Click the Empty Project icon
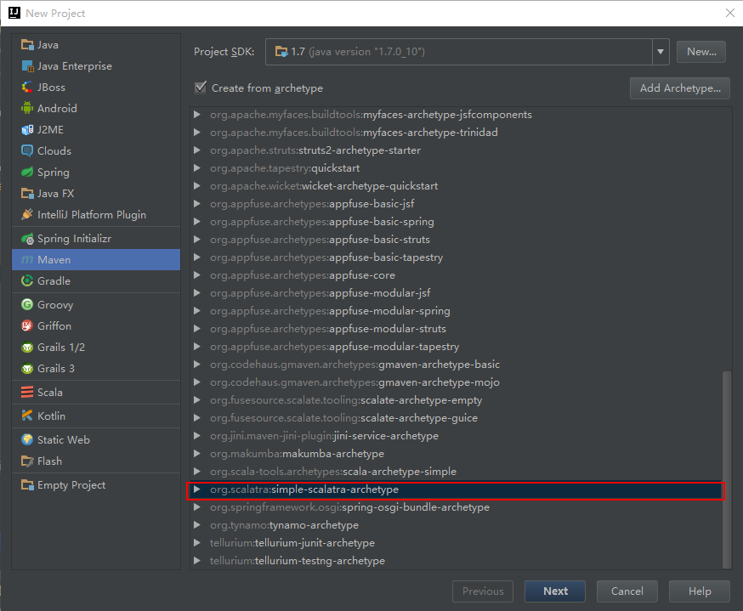743x611 pixels. (27, 485)
